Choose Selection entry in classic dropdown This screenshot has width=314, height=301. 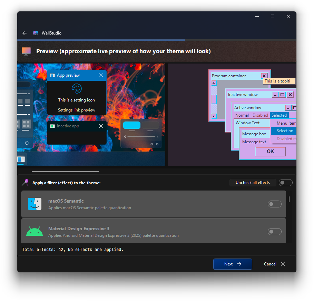click(x=284, y=131)
